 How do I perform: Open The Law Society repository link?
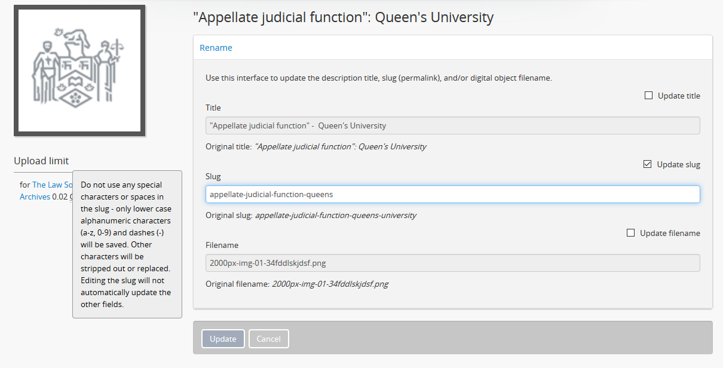tap(52, 185)
